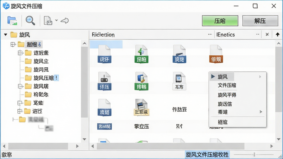The image size is (283, 159).
Task: Close the IEnotics column with X
Action: pos(267,34)
